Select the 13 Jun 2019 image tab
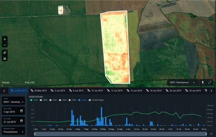The image size is (216, 137). point(115,91)
